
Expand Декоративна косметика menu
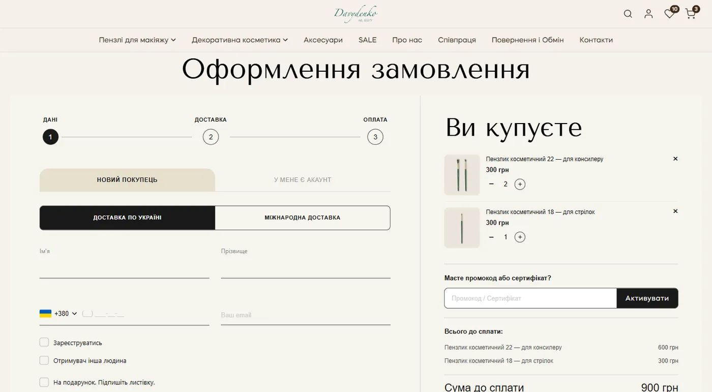tap(240, 40)
